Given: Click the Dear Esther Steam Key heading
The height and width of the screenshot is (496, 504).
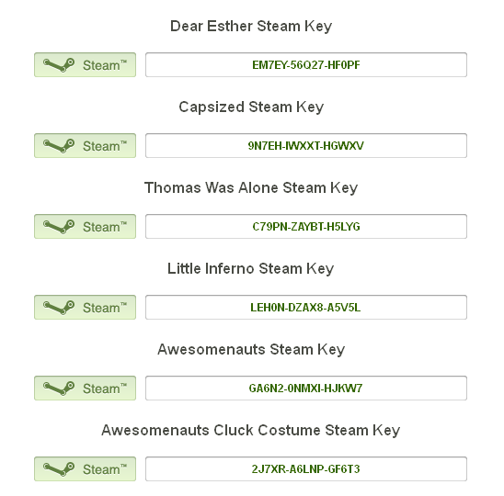Looking at the screenshot, I should click(251, 27).
